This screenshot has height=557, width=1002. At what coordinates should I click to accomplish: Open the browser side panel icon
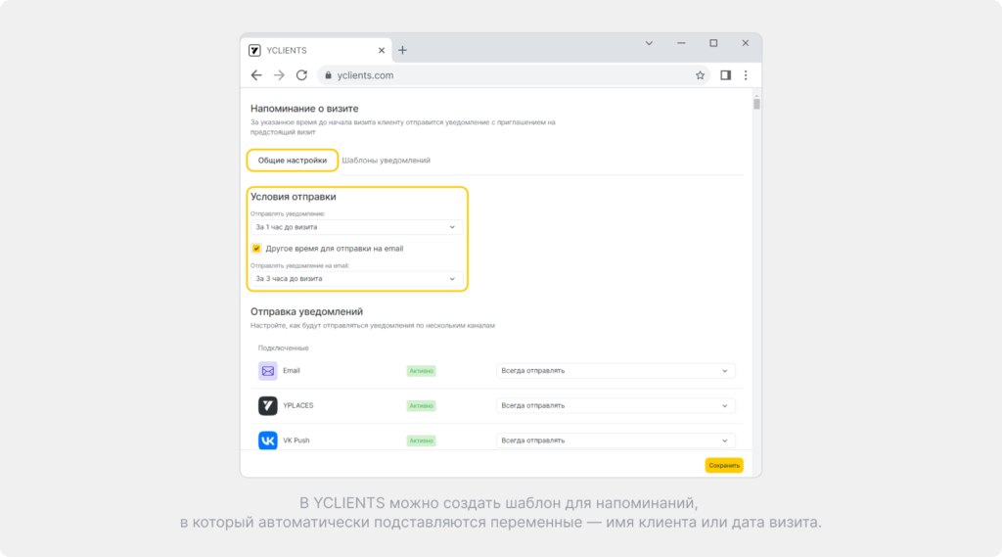click(x=725, y=75)
